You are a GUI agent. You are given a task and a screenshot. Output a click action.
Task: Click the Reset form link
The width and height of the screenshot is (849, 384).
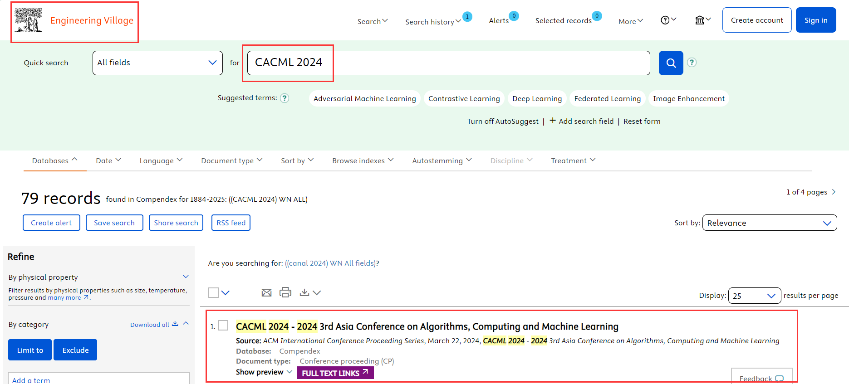[x=642, y=121]
